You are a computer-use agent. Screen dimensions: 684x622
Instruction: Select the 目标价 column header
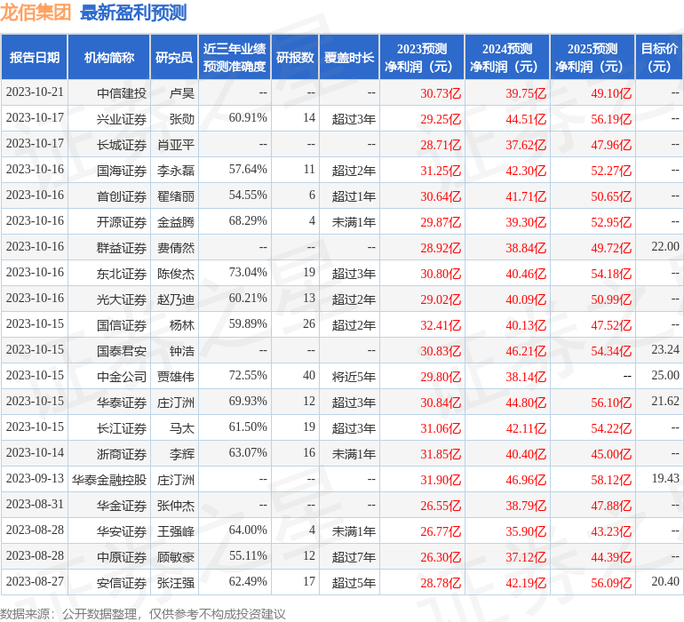pyautogui.click(x=659, y=57)
